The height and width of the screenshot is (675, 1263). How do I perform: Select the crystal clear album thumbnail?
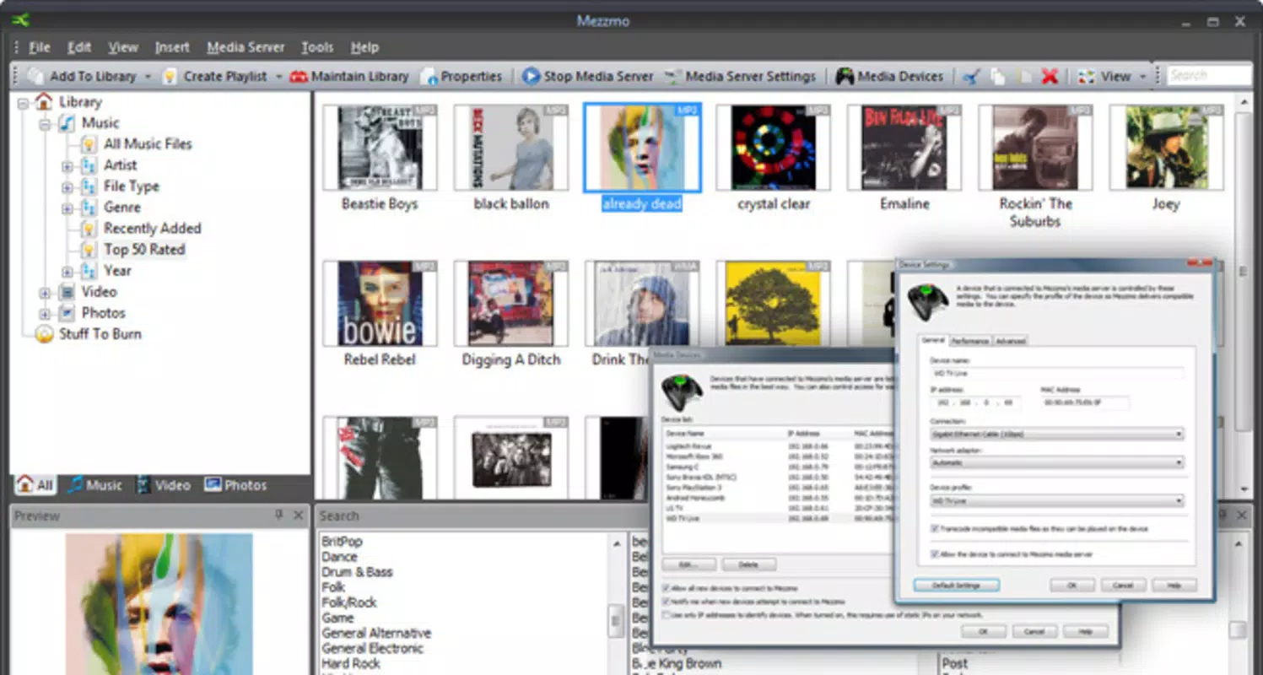(x=774, y=148)
